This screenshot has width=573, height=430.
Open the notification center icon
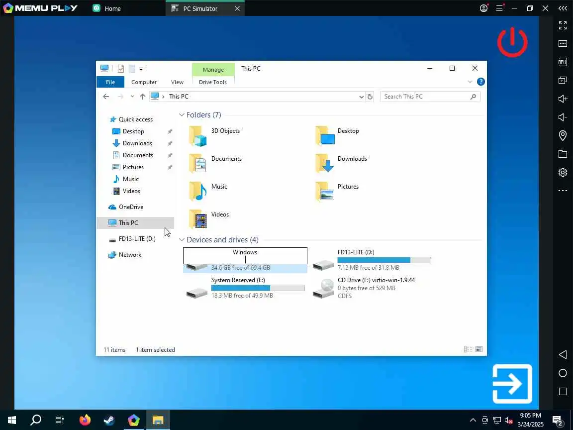click(557, 420)
